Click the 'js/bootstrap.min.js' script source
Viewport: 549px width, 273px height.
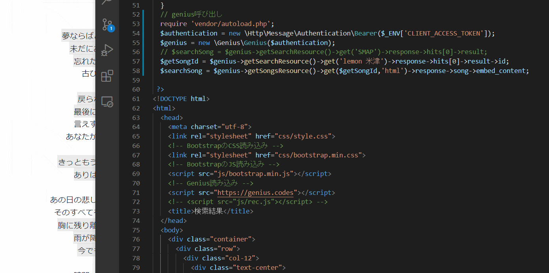click(x=256, y=174)
